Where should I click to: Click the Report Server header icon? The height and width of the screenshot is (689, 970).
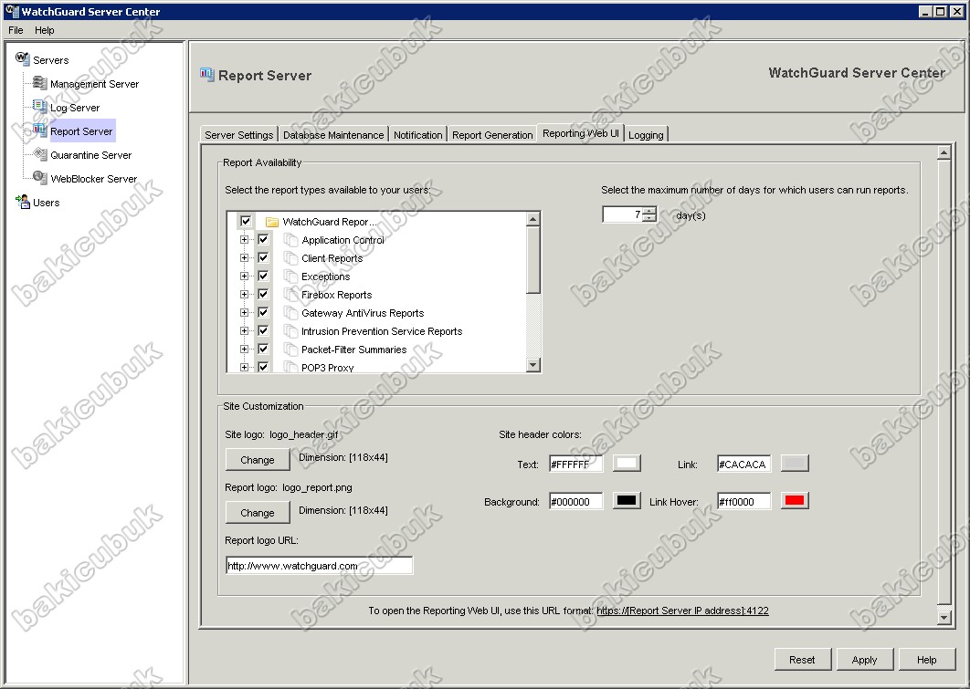click(x=206, y=75)
